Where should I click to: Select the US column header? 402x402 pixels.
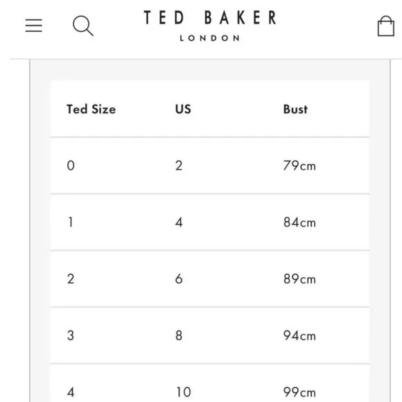(x=183, y=110)
